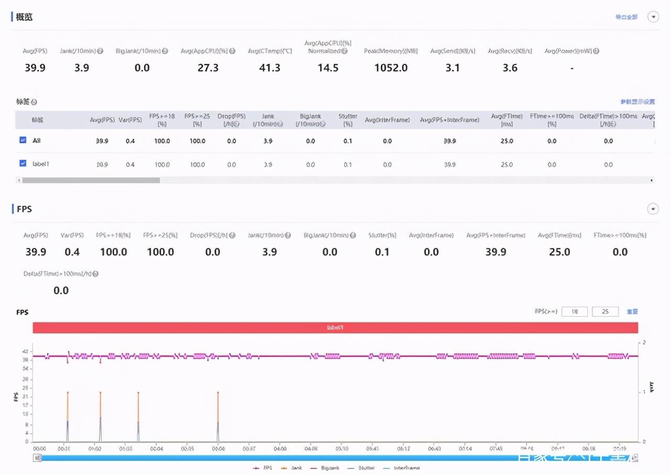Click Jank spike near 00:02 on chart
Image resolution: width=671 pixels, height=475 pixels.
100,416
